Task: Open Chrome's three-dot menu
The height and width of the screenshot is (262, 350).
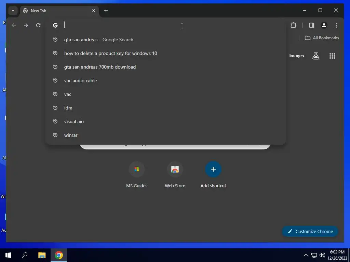Action: [336, 25]
